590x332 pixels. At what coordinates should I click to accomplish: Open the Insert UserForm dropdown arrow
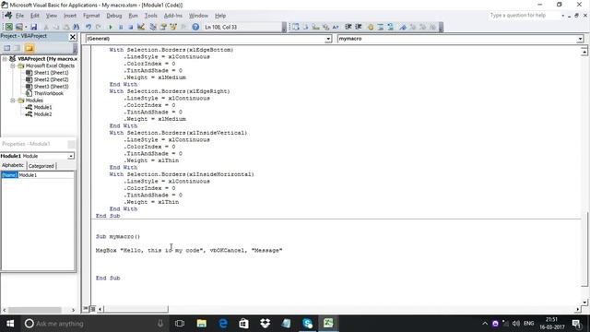point(26,27)
